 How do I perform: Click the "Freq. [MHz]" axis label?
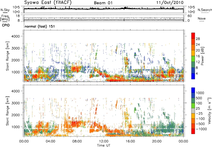tap(5, 18)
